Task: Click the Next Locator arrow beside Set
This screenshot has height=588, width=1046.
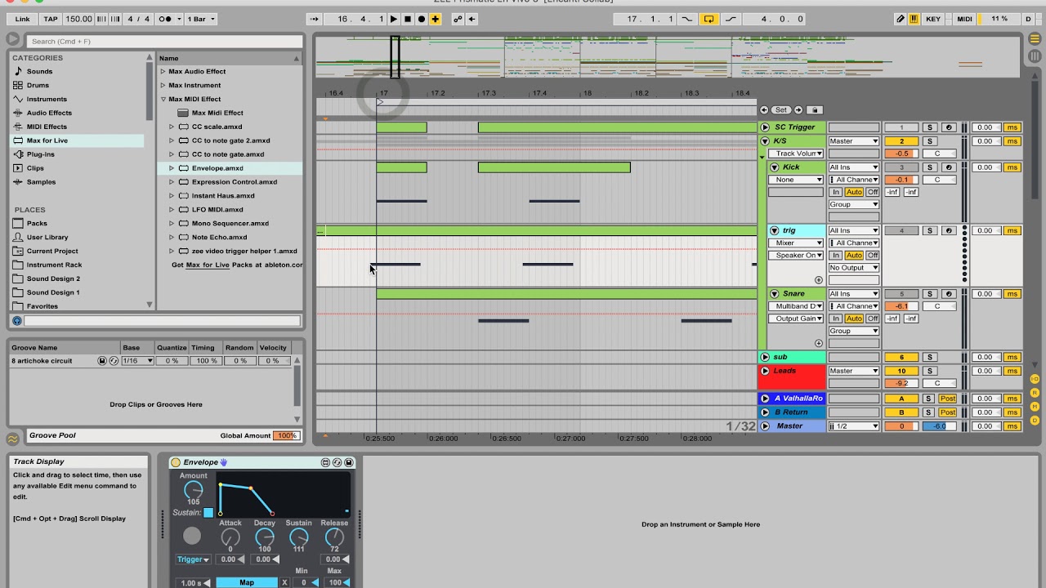Action: pos(798,109)
